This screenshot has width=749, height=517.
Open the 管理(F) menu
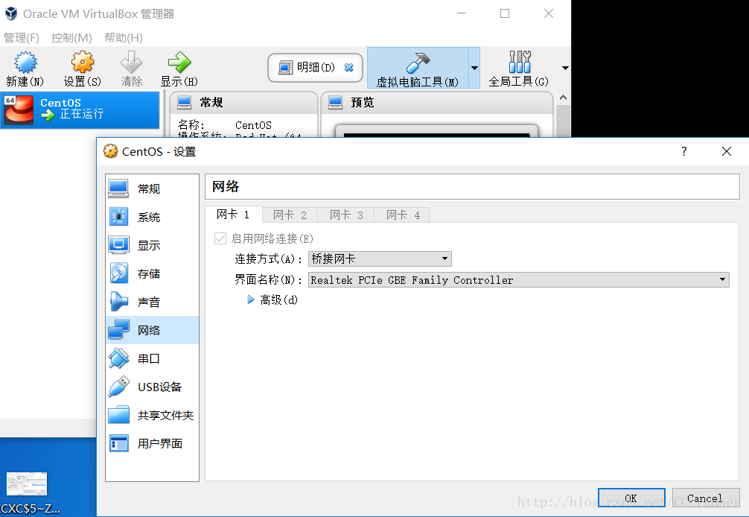pyautogui.click(x=22, y=38)
